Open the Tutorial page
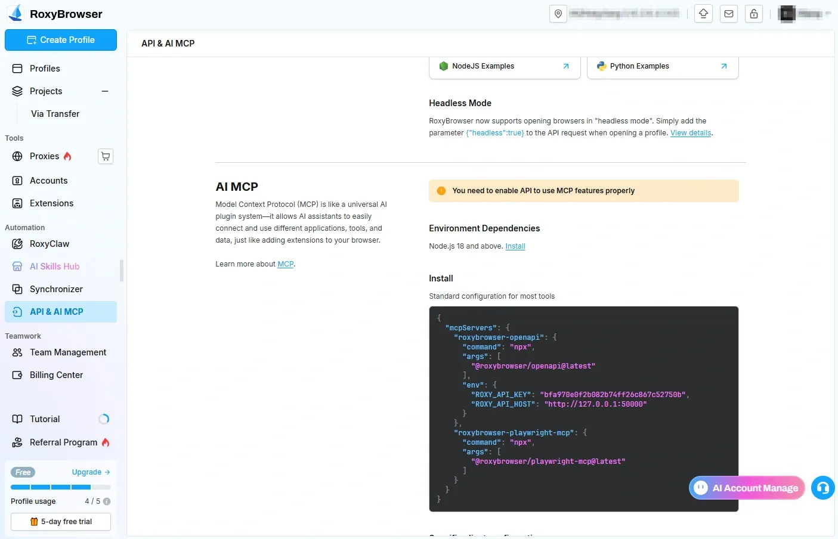Viewport: 838px width, 539px height. click(61, 419)
